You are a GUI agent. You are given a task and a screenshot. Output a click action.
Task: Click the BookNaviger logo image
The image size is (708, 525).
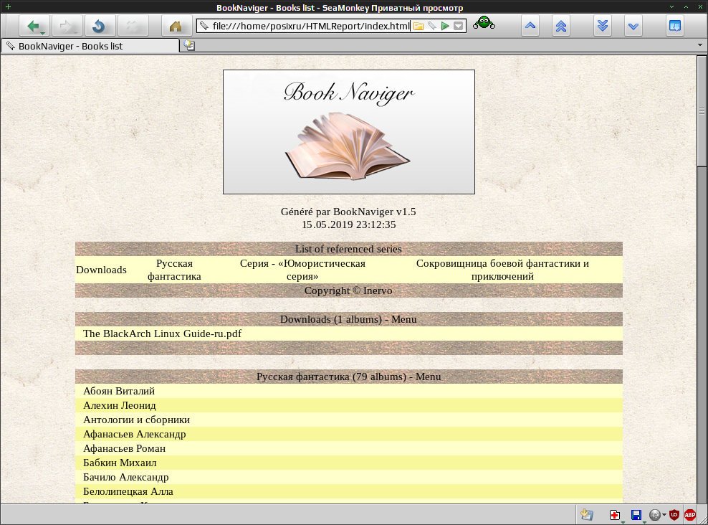[x=348, y=132]
